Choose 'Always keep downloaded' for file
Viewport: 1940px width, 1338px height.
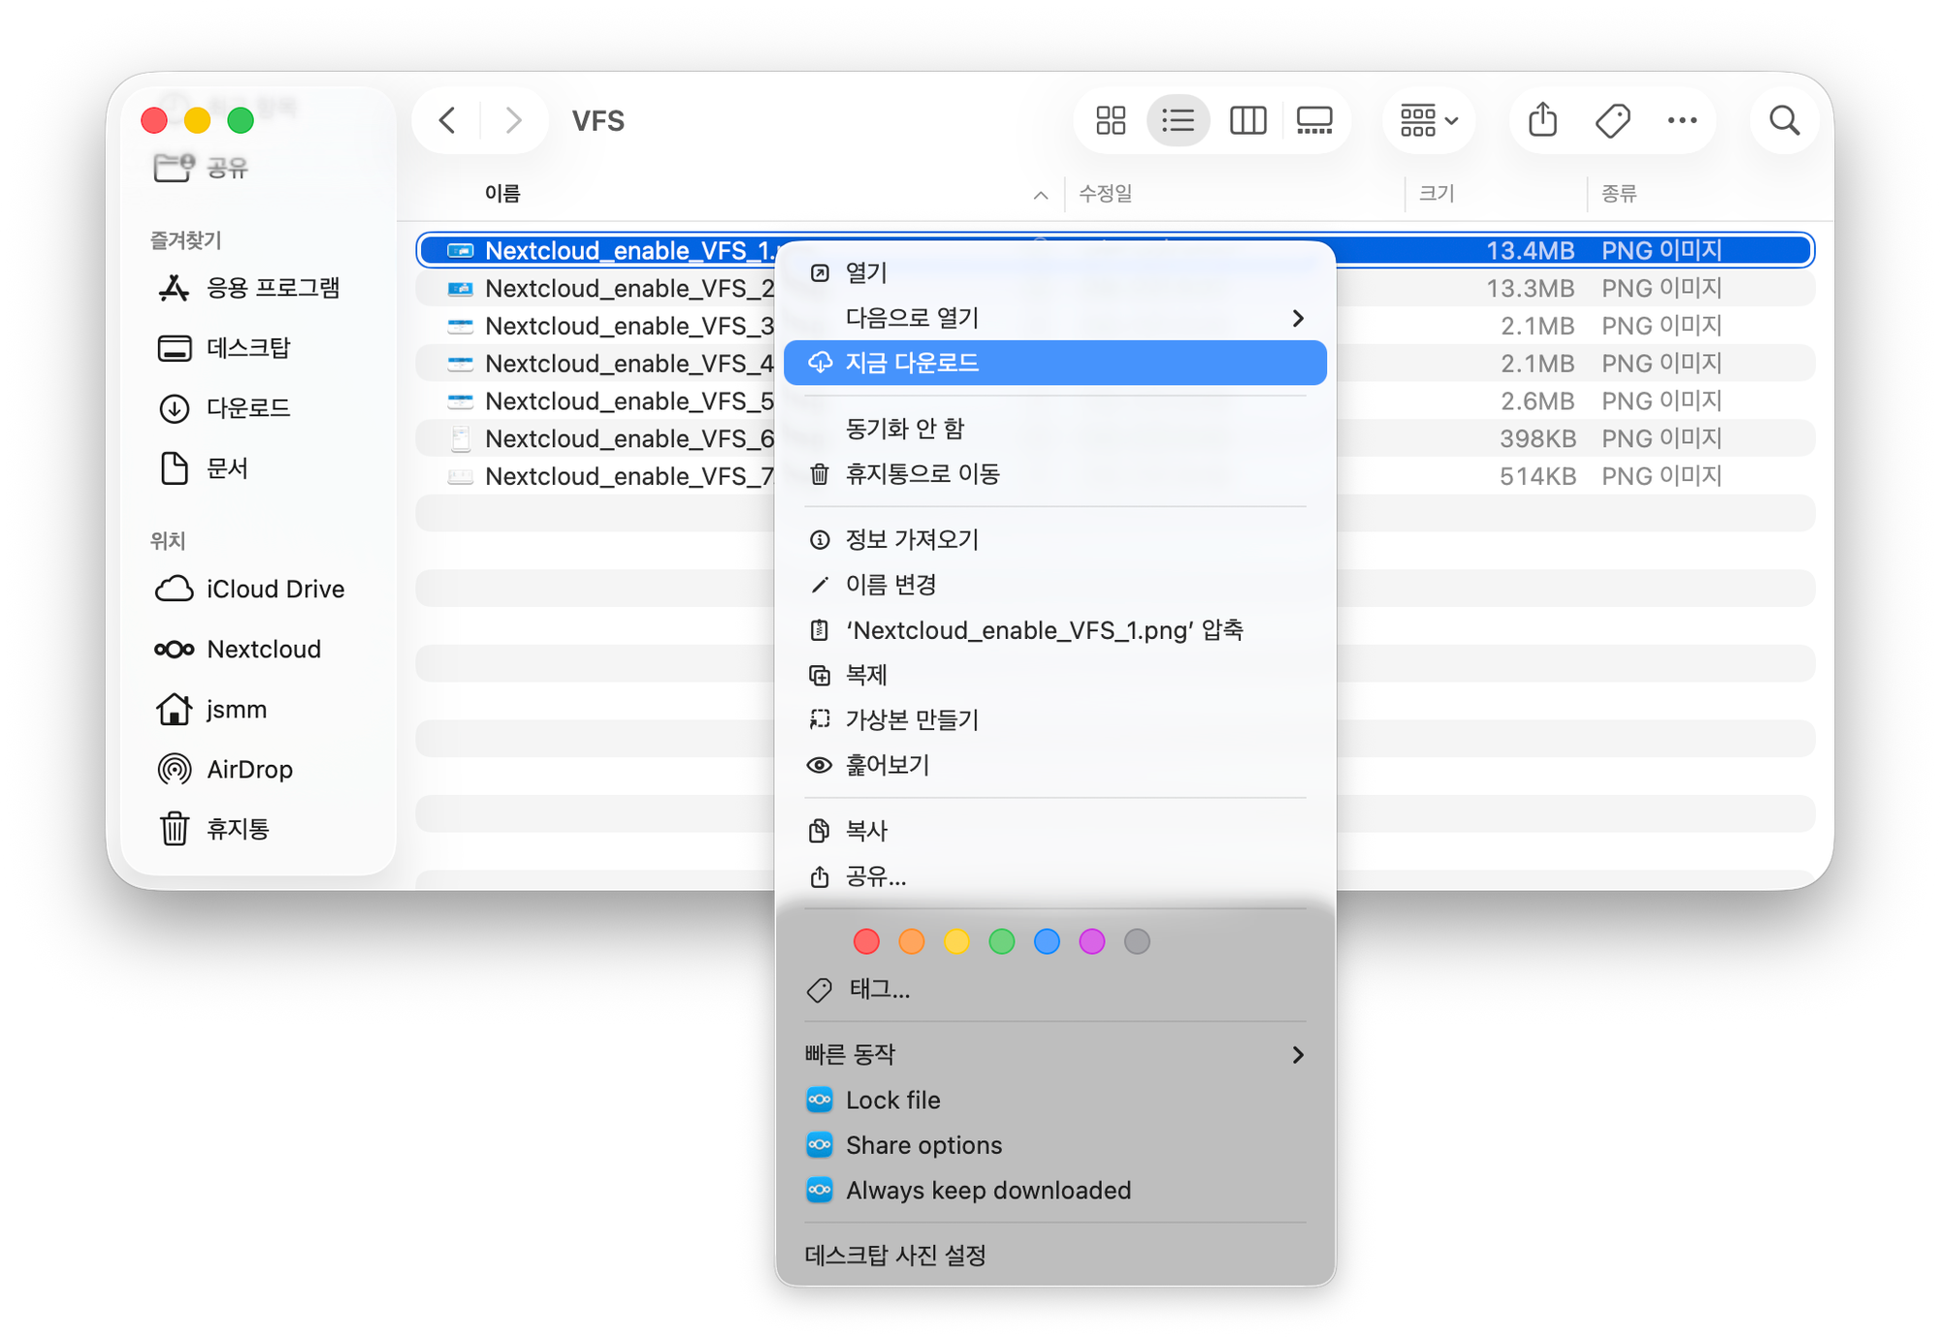pos(987,1191)
